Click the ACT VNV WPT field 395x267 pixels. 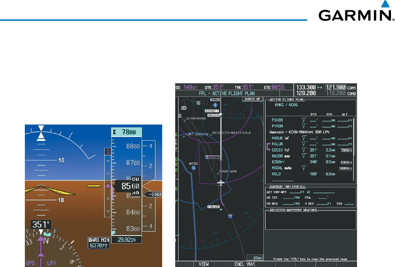(x=300, y=192)
